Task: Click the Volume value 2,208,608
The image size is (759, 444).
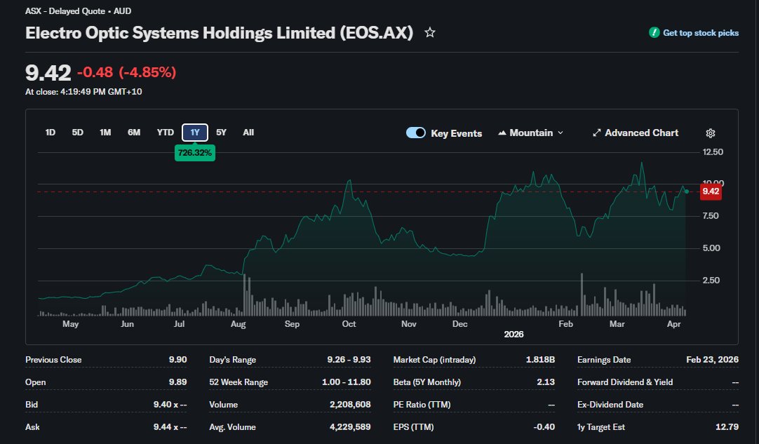Action: [x=350, y=404]
